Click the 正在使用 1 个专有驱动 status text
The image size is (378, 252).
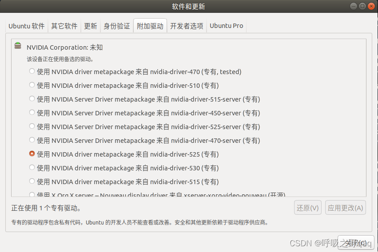click(46, 208)
